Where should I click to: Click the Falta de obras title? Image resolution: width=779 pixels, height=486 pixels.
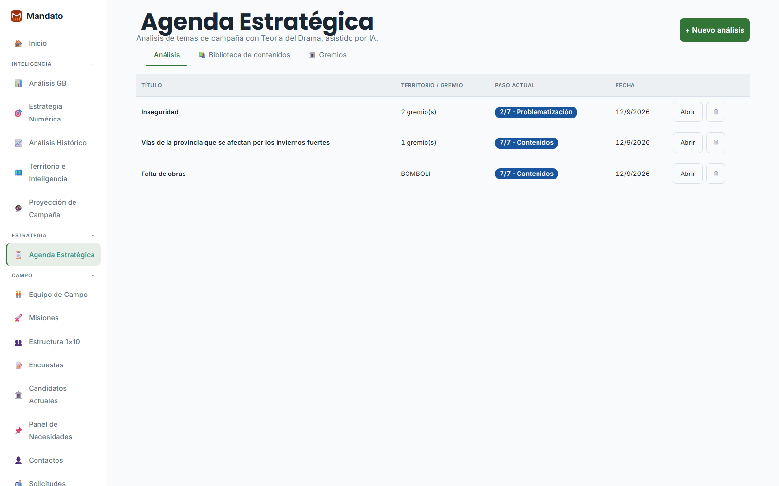(163, 174)
